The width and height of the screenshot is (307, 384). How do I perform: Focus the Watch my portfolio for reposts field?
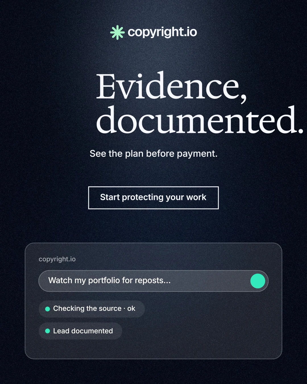153,281
